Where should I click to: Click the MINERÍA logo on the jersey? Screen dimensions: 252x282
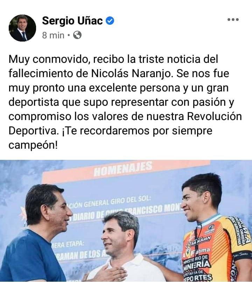[197, 264]
